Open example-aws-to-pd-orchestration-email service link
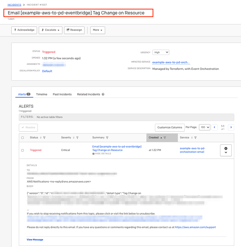The image size is (241, 247). tap(192, 150)
